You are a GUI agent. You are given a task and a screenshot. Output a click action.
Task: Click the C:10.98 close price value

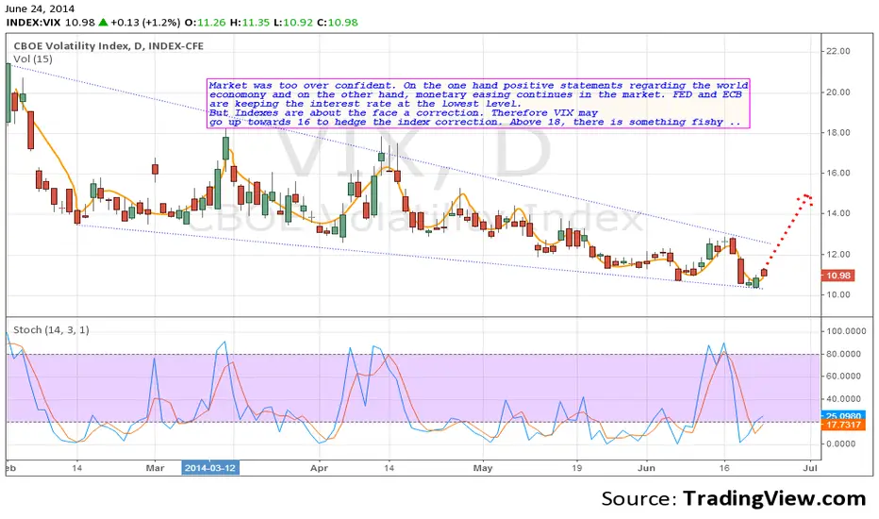coord(338,23)
